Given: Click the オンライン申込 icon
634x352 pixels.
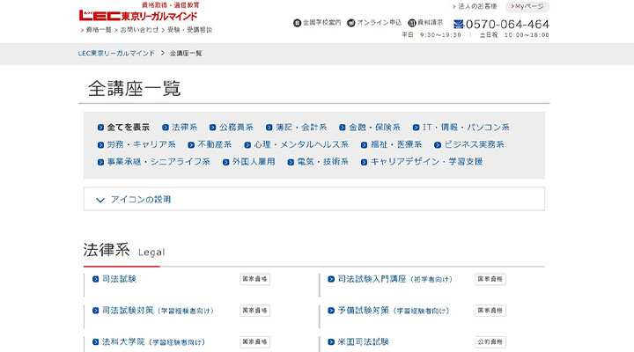Looking at the screenshot, I should coord(351,23).
